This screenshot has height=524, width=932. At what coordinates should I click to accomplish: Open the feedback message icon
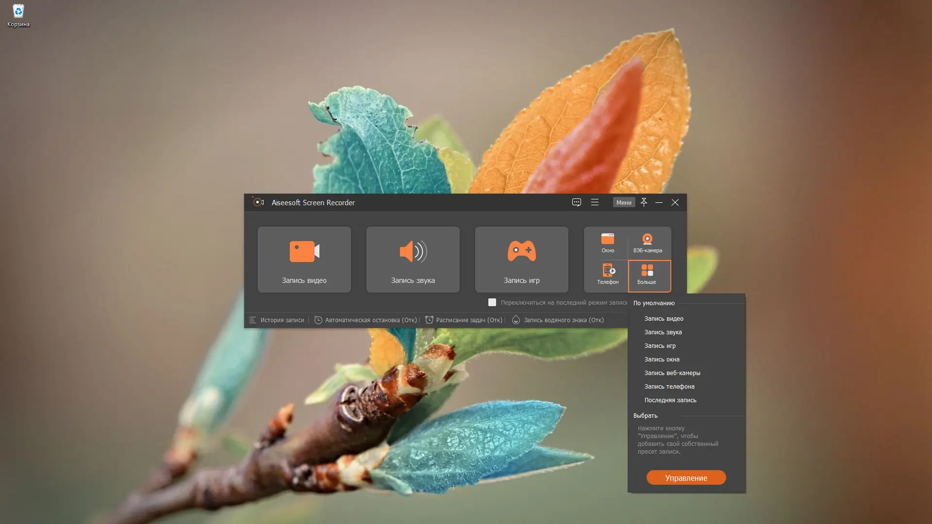[x=577, y=202]
